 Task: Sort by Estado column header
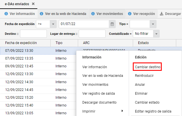155,43
